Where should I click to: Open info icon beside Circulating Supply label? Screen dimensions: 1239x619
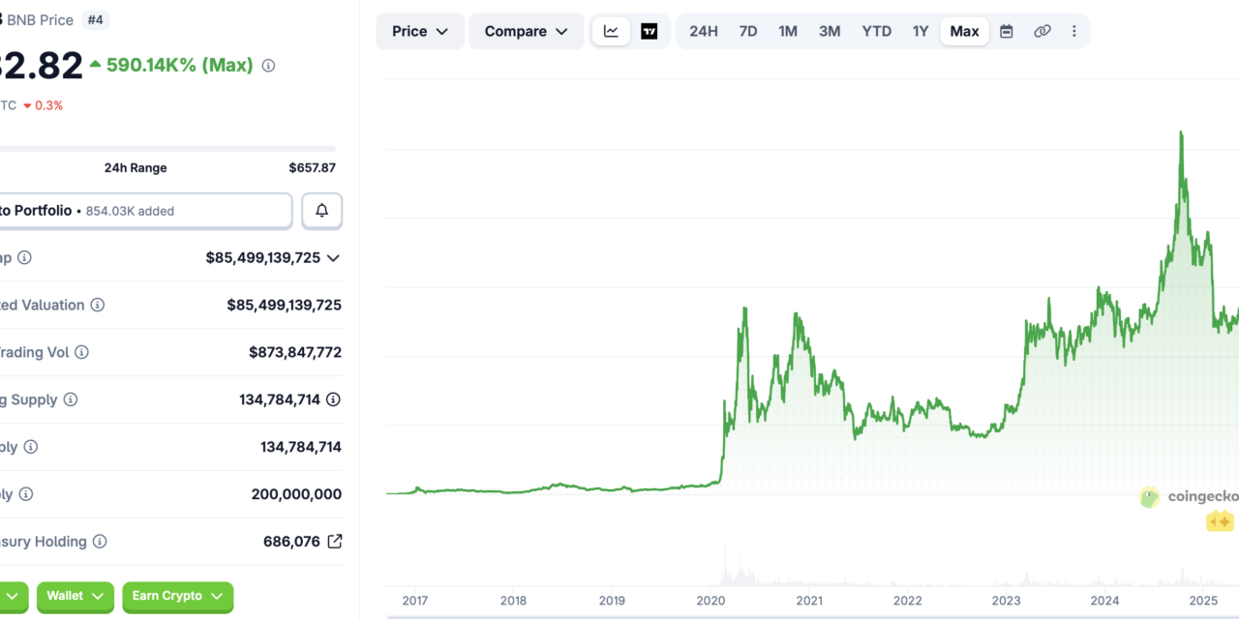point(71,399)
